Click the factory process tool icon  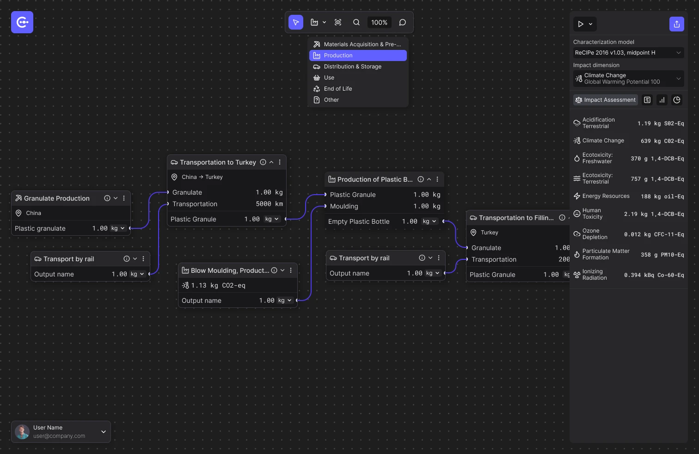314,22
